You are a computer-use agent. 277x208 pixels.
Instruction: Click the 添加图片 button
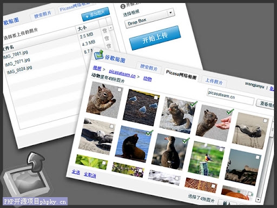(x=95, y=14)
